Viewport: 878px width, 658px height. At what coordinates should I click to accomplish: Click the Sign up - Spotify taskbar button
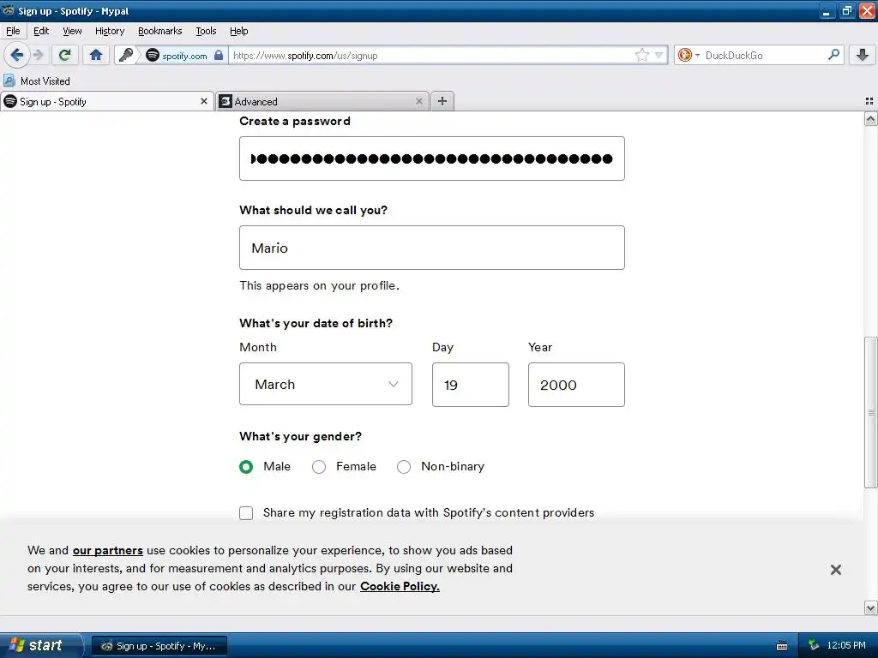click(x=159, y=646)
